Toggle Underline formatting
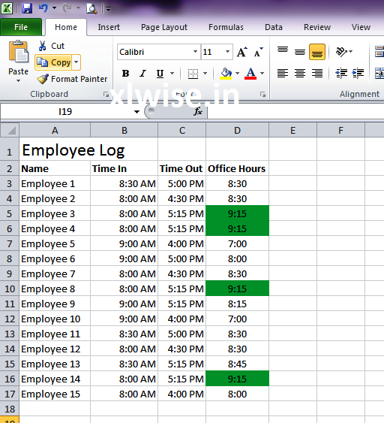Screen dimensions: 384x423 pos(160,74)
